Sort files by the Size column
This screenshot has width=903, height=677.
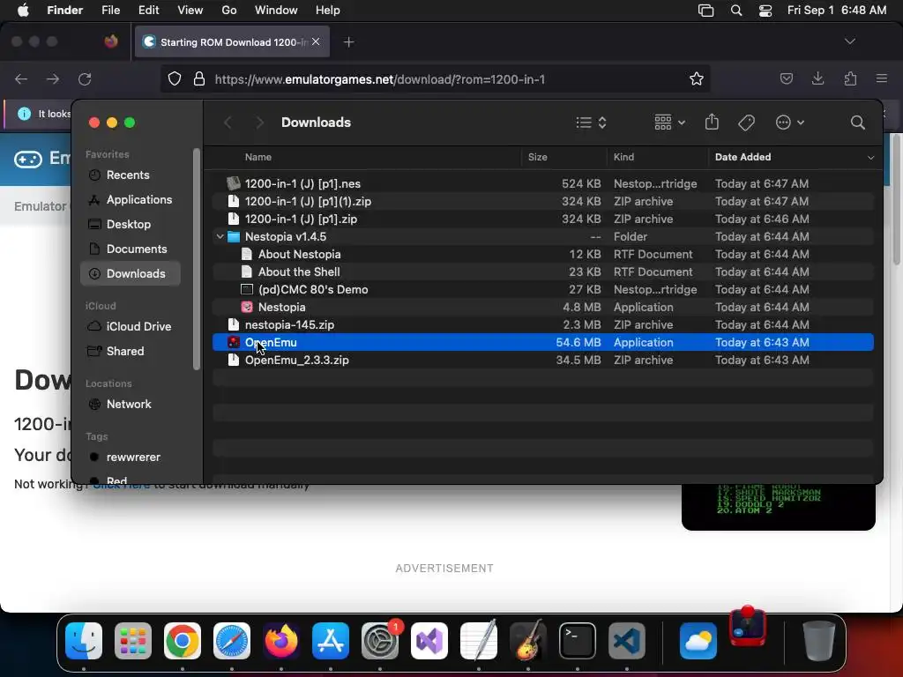(537, 157)
